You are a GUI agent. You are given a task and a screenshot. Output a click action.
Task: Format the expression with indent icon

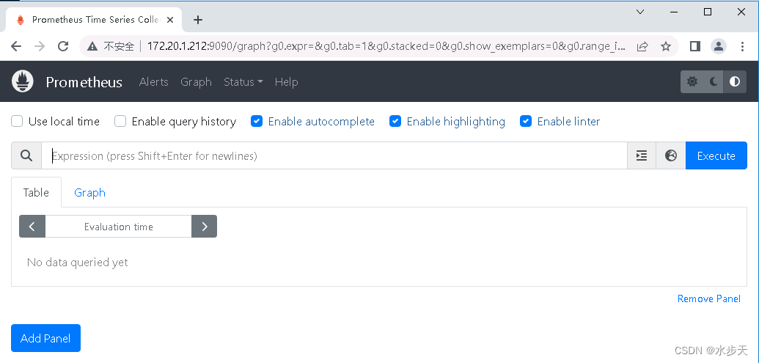pos(642,156)
